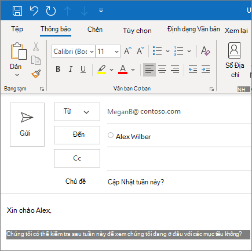This screenshot has width=252, height=251.
Task: Apply red font color
Action: coord(123,70)
